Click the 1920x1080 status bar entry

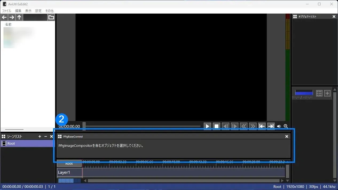295,187
